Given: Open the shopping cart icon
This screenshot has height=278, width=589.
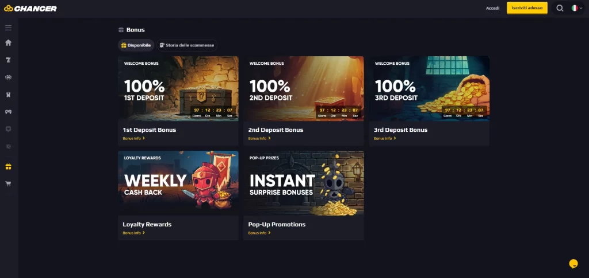Looking at the screenshot, I should (8, 184).
